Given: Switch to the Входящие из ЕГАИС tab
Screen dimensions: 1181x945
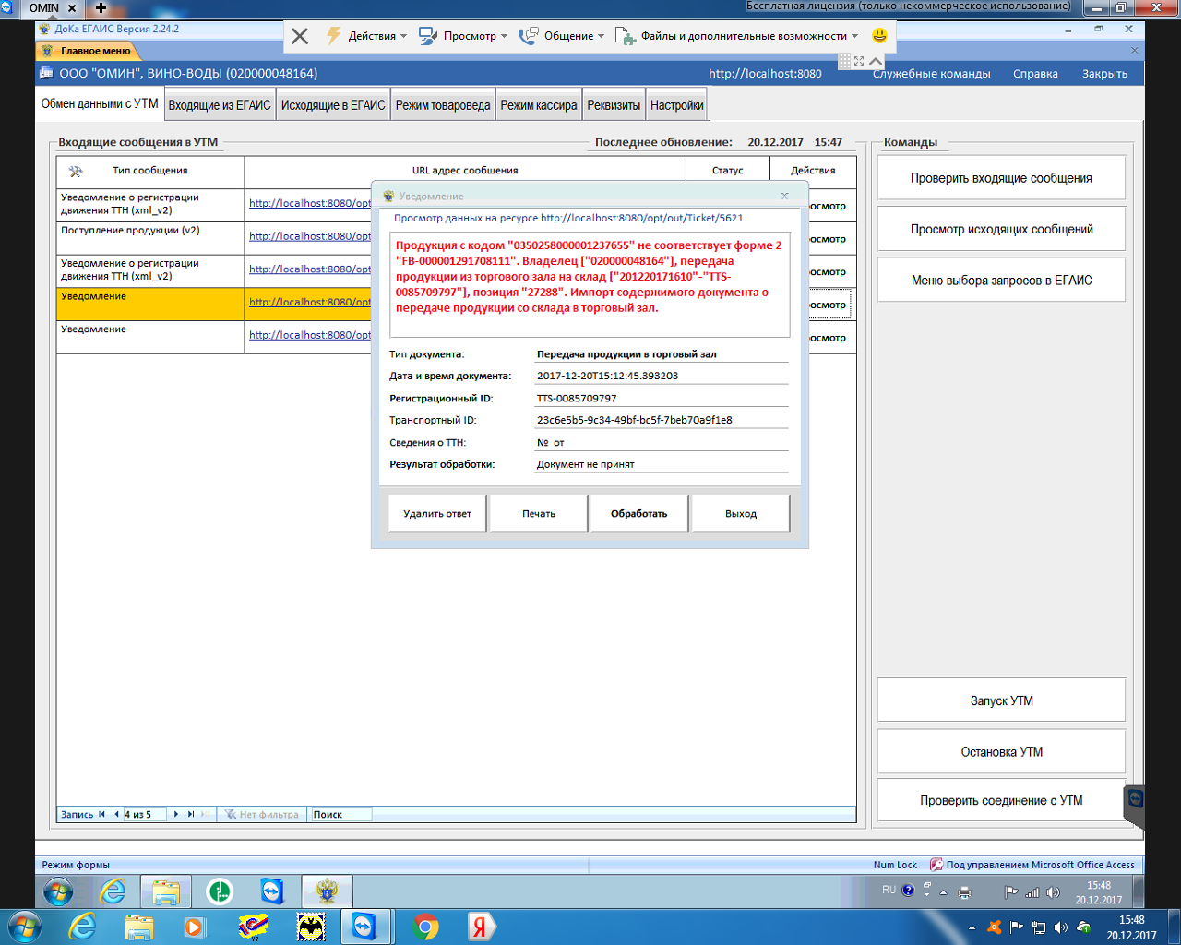Looking at the screenshot, I should pyautogui.click(x=220, y=105).
